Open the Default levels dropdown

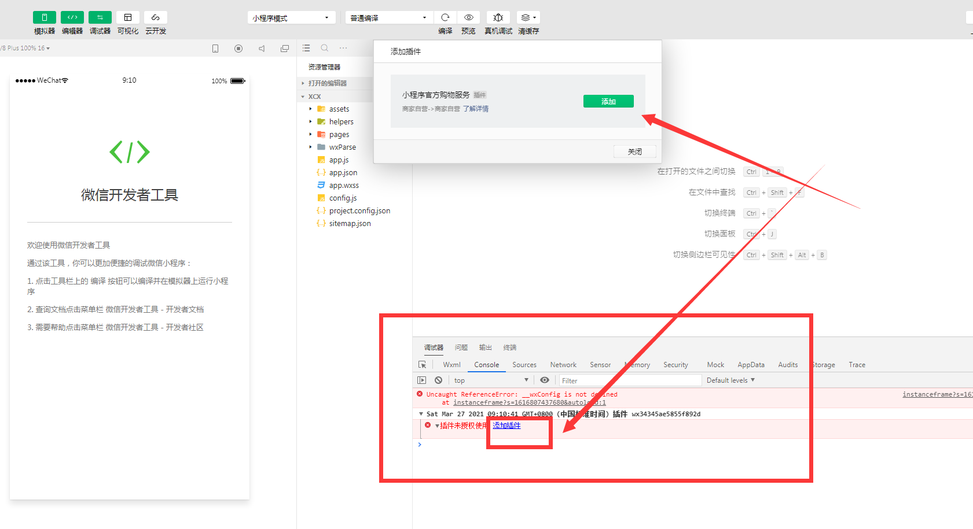[730, 380]
